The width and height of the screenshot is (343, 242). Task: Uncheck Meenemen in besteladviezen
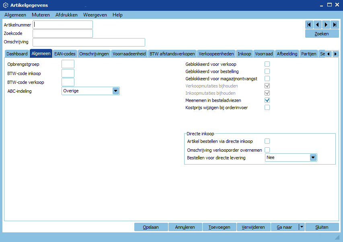[x=267, y=100]
